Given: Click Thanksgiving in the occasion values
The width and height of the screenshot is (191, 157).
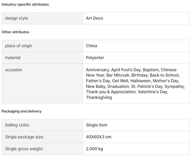Looking at the screenshot, I should 99,97.
